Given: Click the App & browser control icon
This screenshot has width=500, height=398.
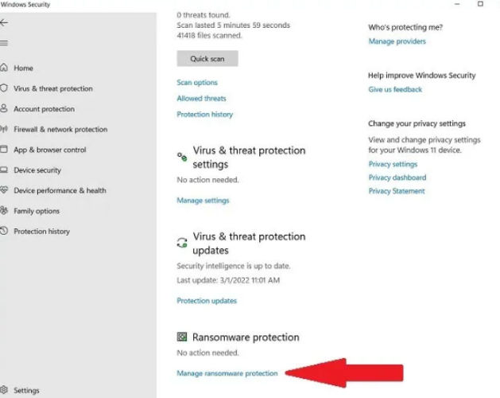Looking at the screenshot, I should [5, 150].
